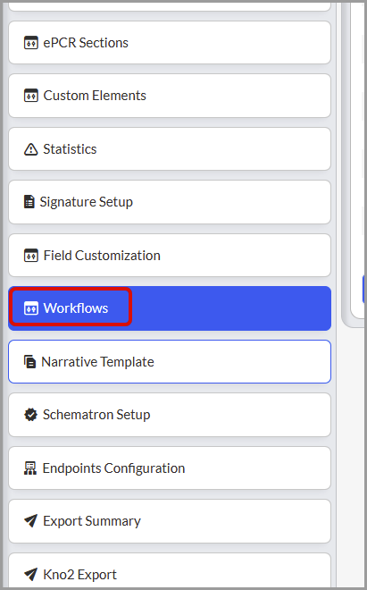Click the Workflows icon
Viewport: 367px width, 590px height.
click(x=31, y=308)
